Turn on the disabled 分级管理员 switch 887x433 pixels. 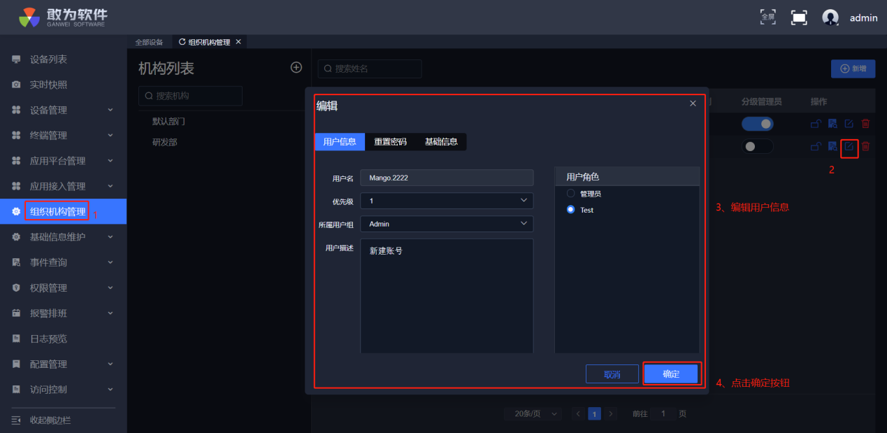[758, 146]
